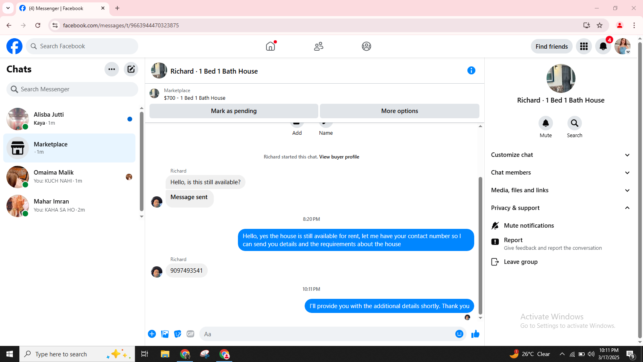Open the Groups icon in top navigation

[367, 46]
